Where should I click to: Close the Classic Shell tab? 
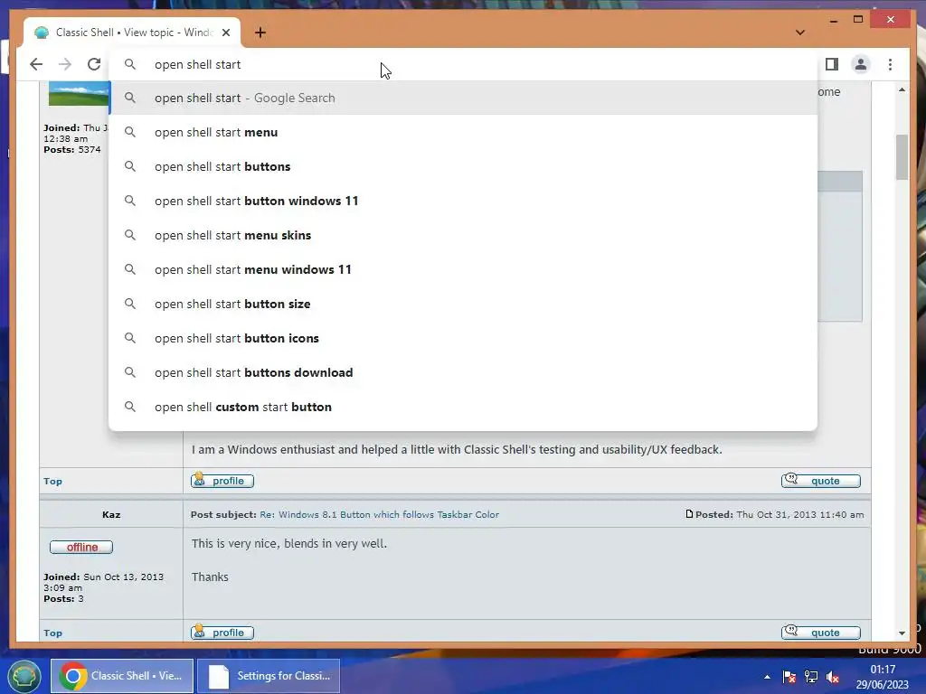click(225, 33)
